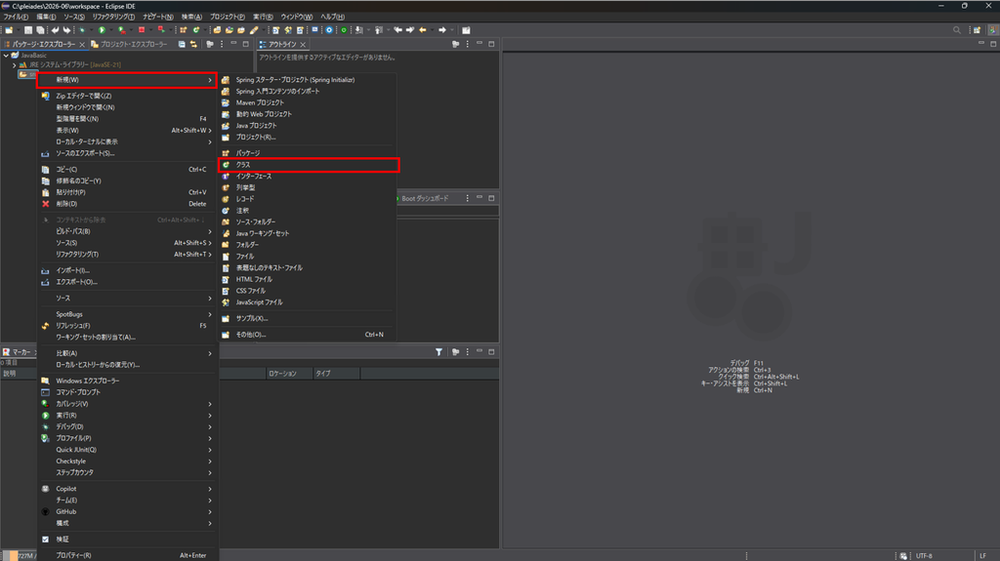
Task: Select リフレッシュ(F) in the context menu
Action: click(127, 326)
